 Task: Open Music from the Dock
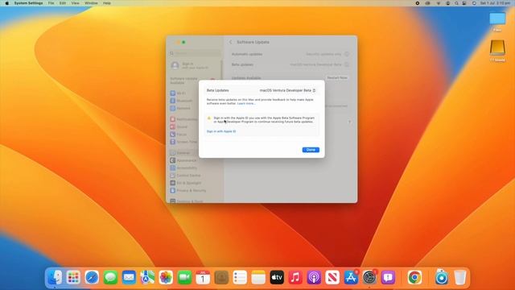295,277
